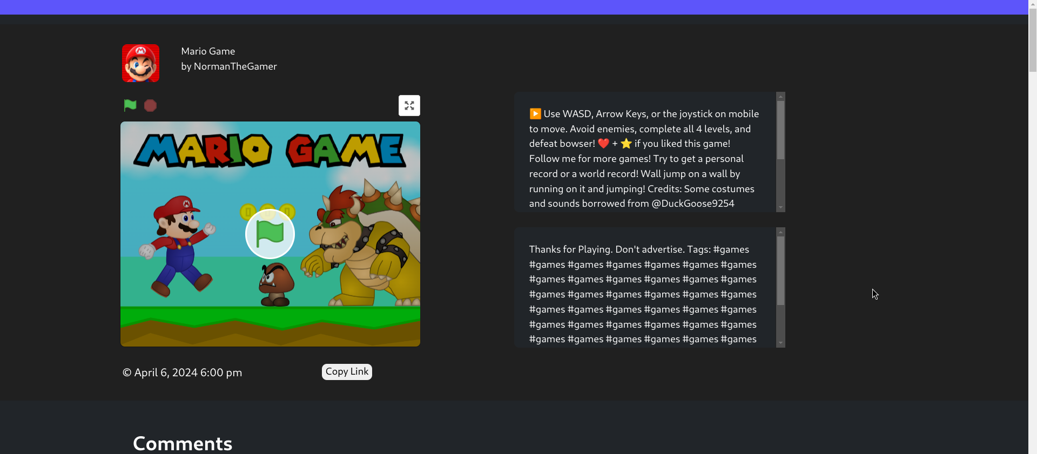Click the Mario avatar thumbnail

point(140,63)
